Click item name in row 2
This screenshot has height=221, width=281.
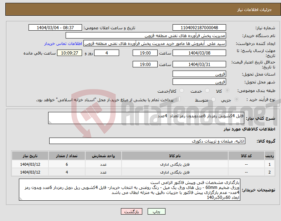(175, 172)
